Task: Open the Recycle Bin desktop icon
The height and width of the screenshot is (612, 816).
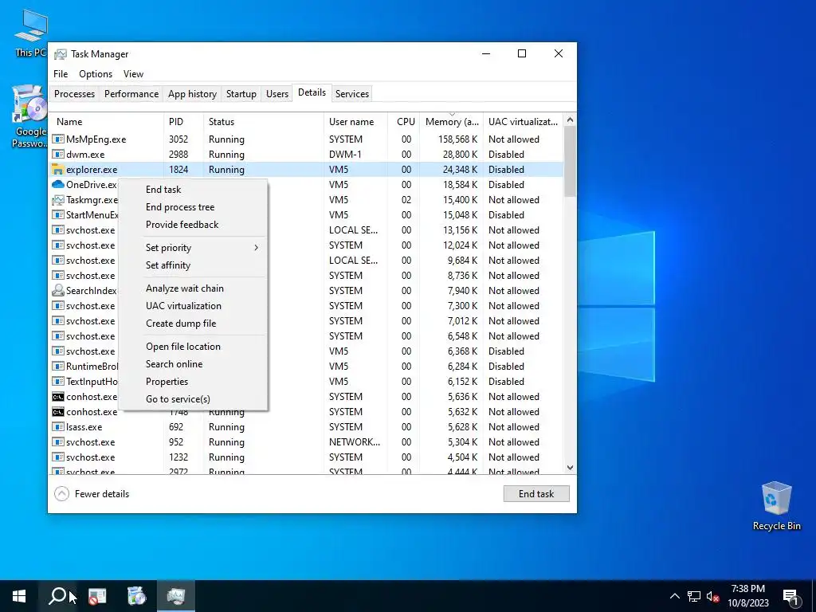Action: 776,506
